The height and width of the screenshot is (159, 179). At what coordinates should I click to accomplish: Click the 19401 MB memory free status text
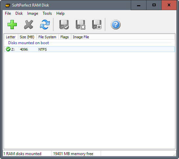tap(73, 154)
